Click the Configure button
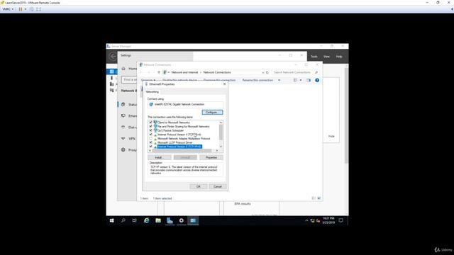Viewport: 454px width, 255px height. [x=212, y=112]
